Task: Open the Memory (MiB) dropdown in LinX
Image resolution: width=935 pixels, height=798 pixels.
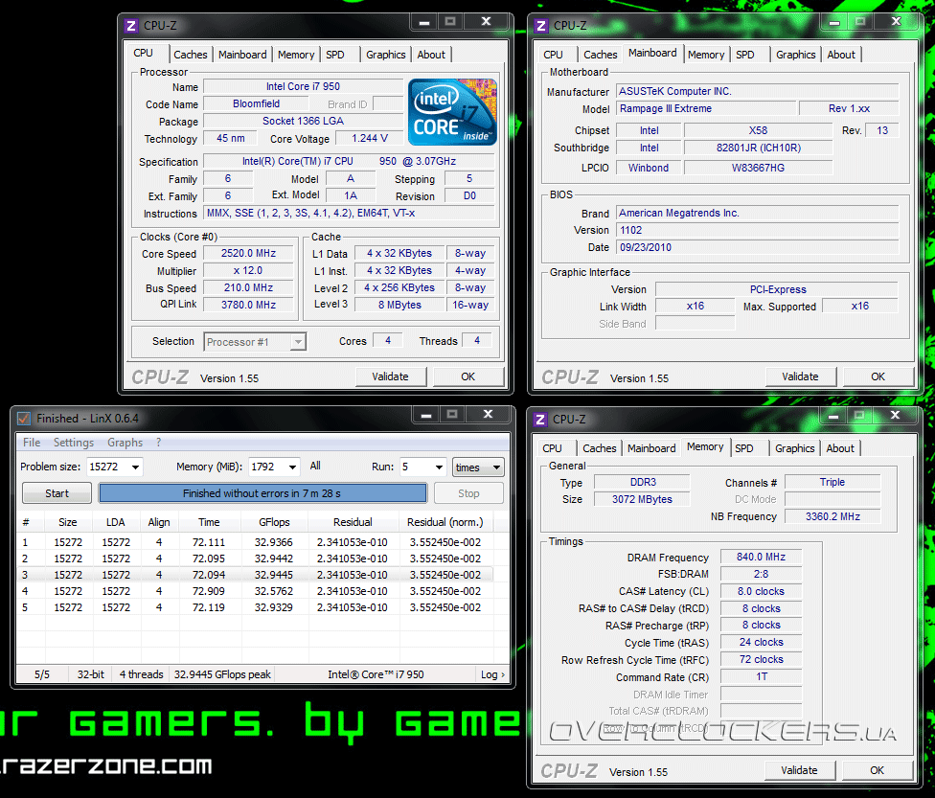Action: pos(292,467)
